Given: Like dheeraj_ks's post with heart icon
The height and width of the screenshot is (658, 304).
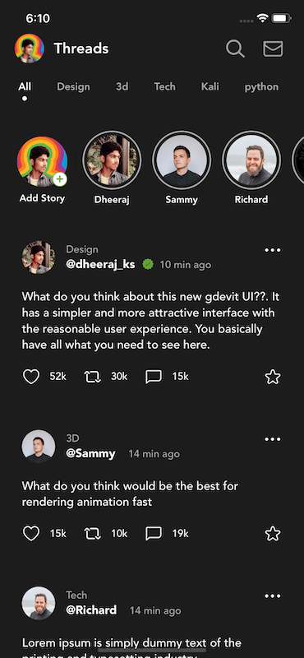Looking at the screenshot, I should [x=31, y=377].
